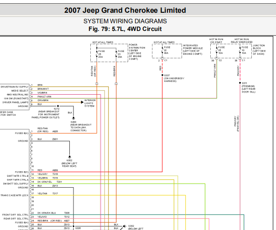This screenshot has height=230, width=276.
Task: Click the Fuse 35 10A label
Action: click(221, 50)
